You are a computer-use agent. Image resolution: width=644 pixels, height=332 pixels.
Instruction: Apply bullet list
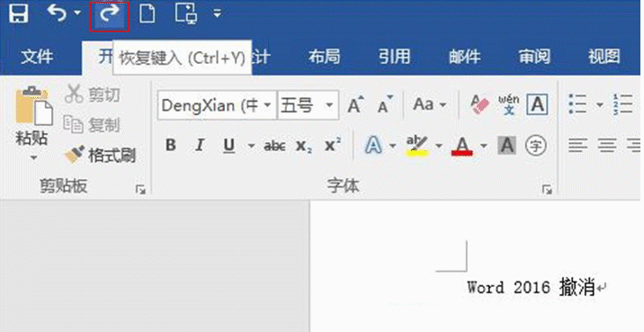[x=578, y=104]
